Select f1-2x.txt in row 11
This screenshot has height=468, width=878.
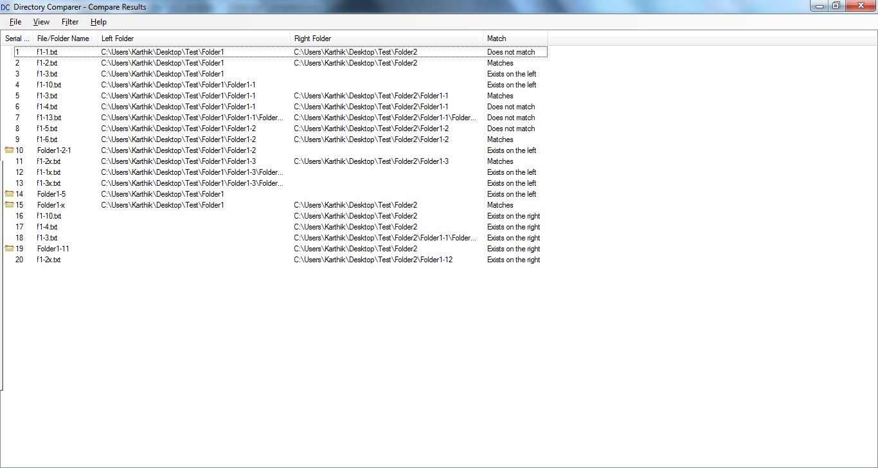[49, 161]
